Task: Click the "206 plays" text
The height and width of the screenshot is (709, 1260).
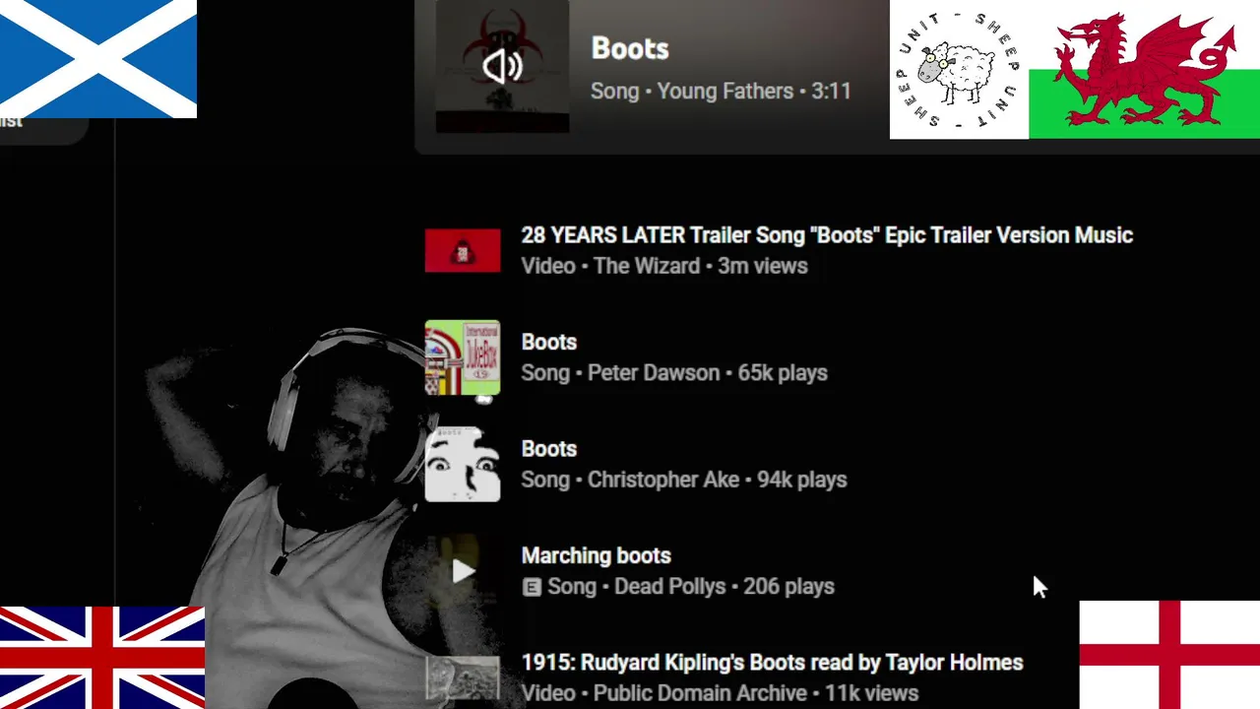Action: 789,587
